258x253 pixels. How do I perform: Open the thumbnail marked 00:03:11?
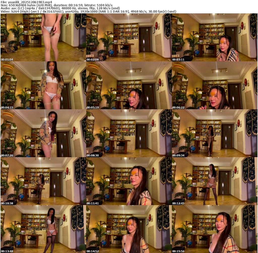tap(214, 37)
